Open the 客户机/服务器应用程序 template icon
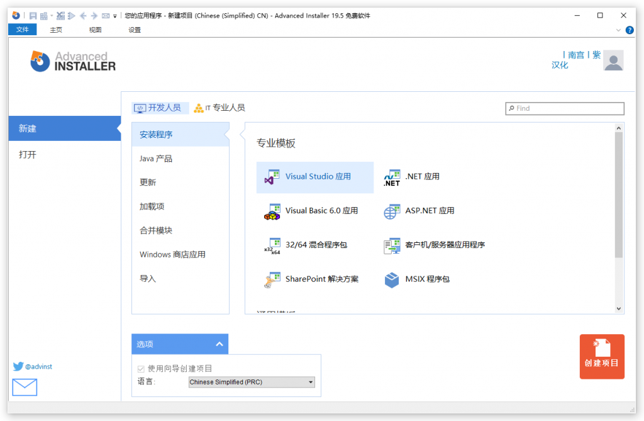The height and width of the screenshot is (421, 644). click(392, 245)
